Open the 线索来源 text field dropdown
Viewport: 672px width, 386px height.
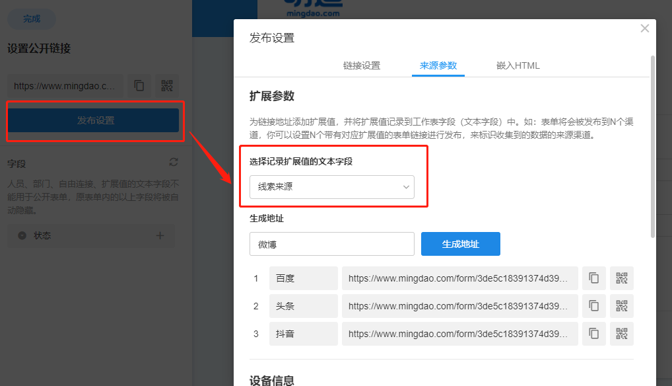pos(332,187)
